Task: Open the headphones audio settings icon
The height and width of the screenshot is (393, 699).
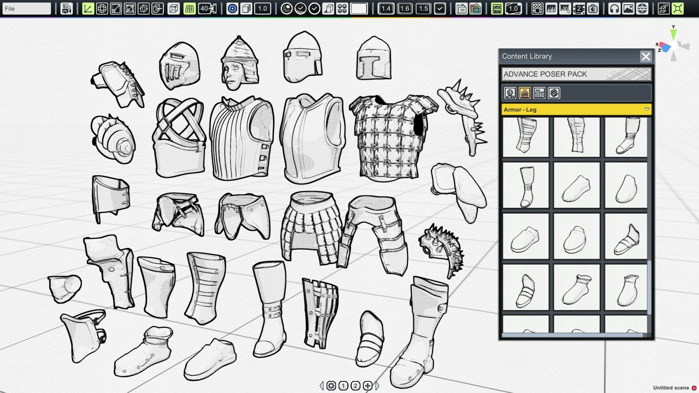Action: click(614, 8)
